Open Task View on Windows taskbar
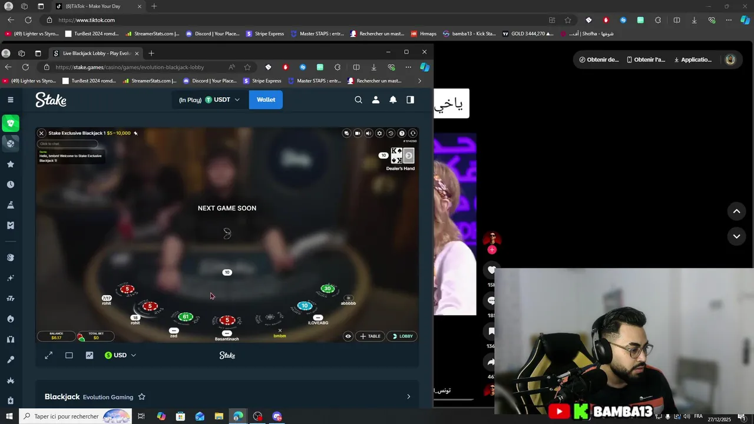The height and width of the screenshot is (424, 754). click(141, 416)
